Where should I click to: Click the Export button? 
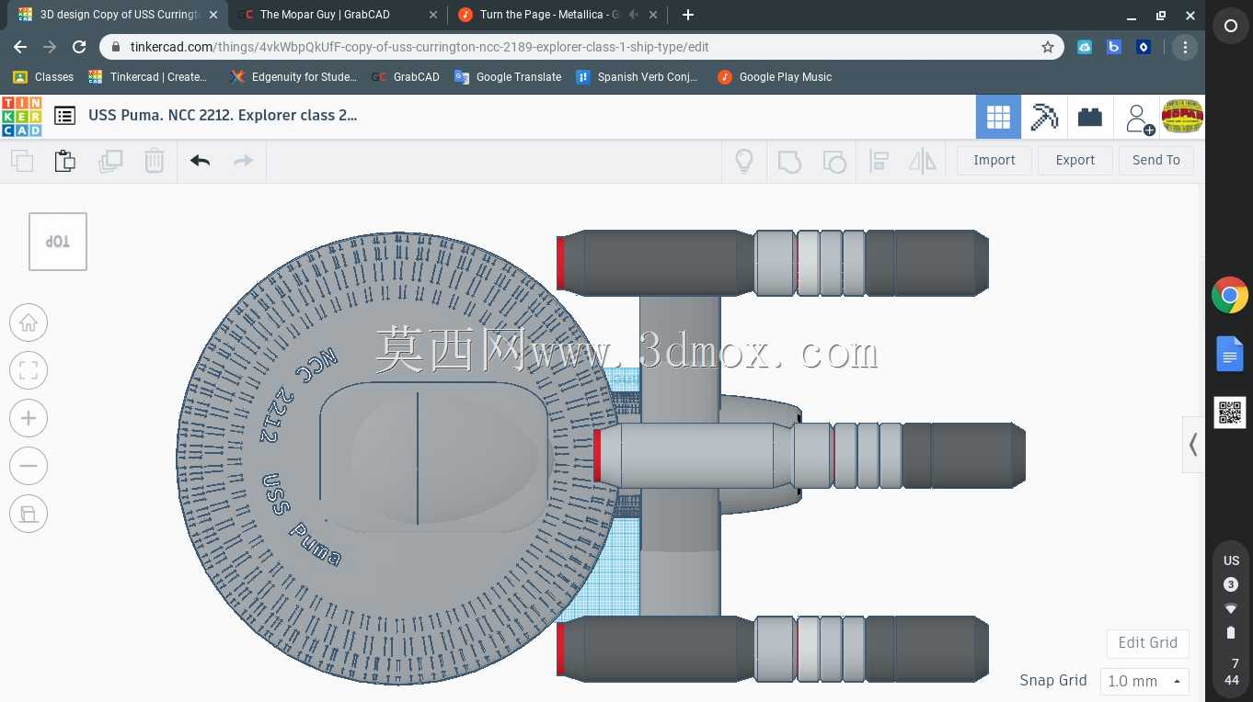(1075, 160)
